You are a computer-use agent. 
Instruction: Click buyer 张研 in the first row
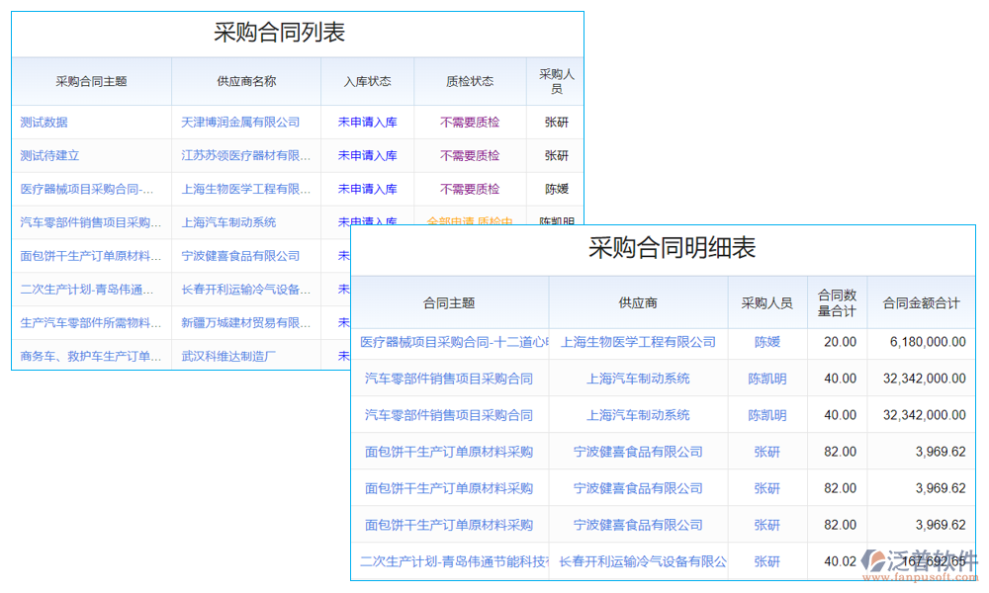click(556, 122)
